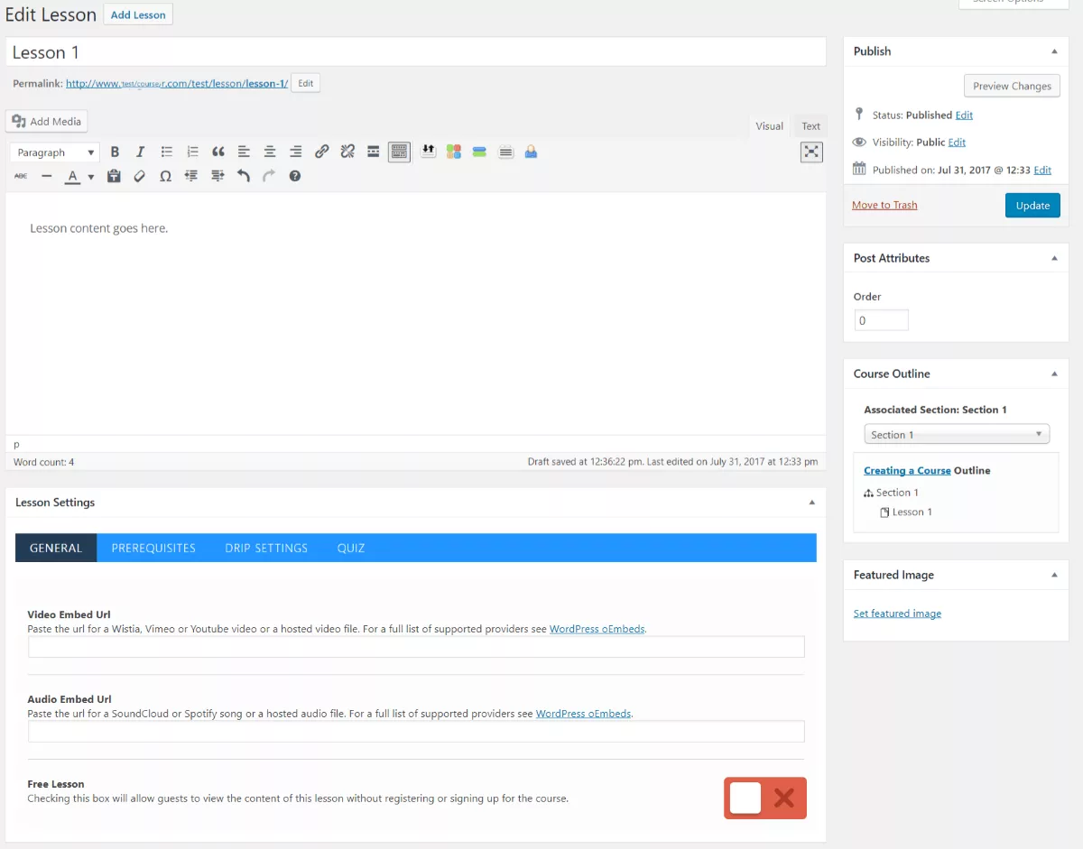Collapse the Featured Image panel
The width and height of the screenshot is (1083, 849).
pyautogui.click(x=1054, y=575)
